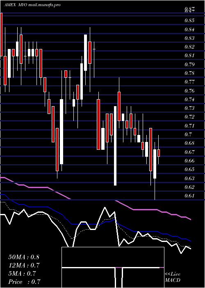The width and height of the screenshot is (205, 288).
Task: Select the 0.83 price axis label
Action: [189, 38]
